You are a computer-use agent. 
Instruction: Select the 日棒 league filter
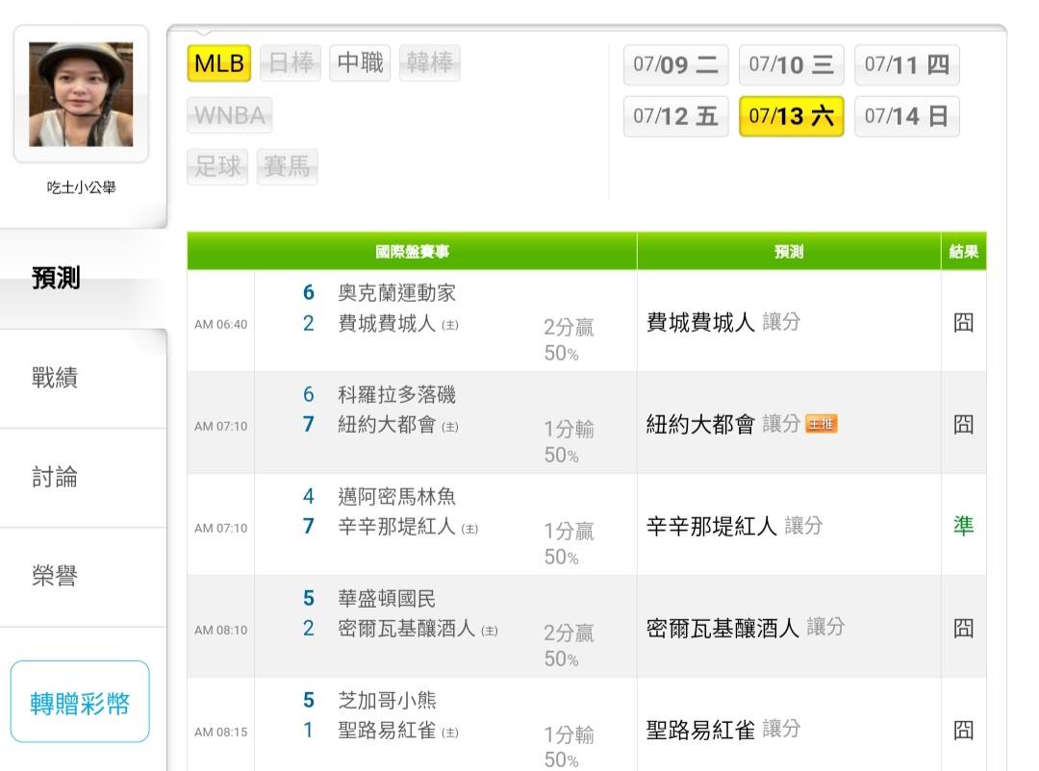[291, 62]
